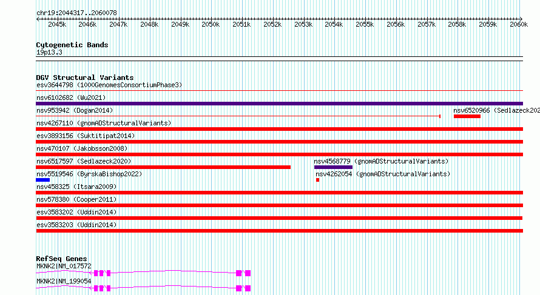This screenshot has height=295, width=540.
Task: Click the 2060k ruler tick label
Action: (x=519, y=24)
